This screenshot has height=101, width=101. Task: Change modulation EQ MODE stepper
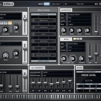pos(67,21)
